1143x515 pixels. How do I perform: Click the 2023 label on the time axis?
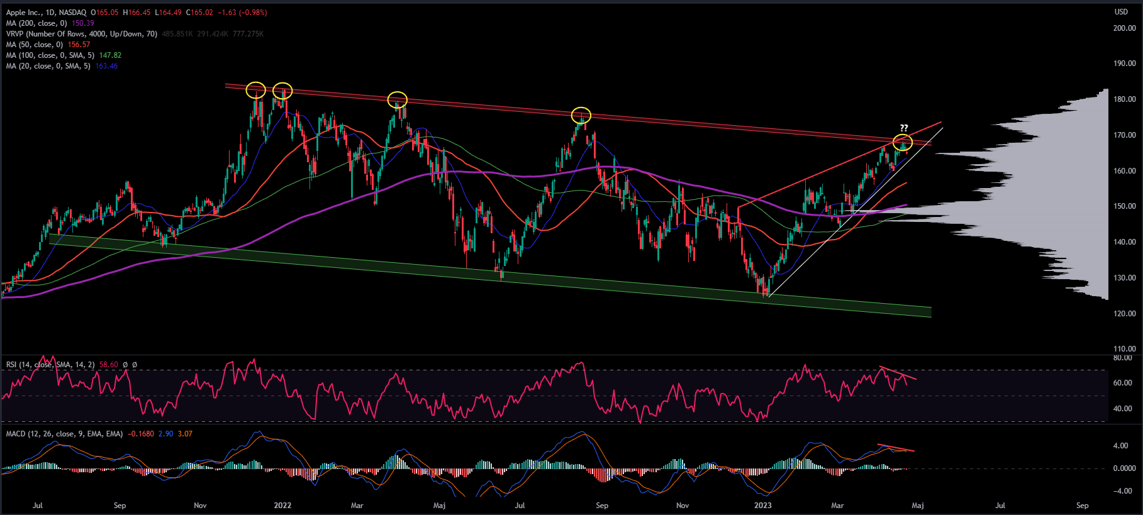click(x=762, y=506)
